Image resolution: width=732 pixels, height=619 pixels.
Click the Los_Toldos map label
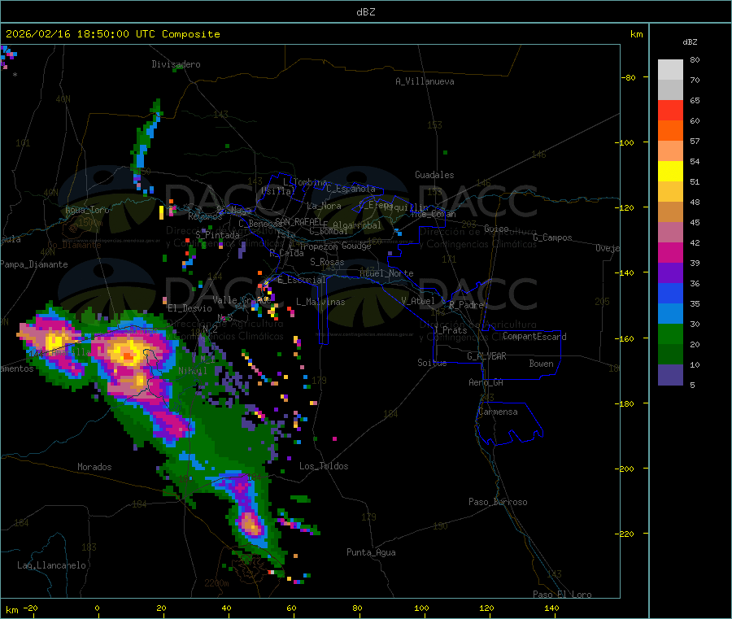pyautogui.click(x=324, y=466)
